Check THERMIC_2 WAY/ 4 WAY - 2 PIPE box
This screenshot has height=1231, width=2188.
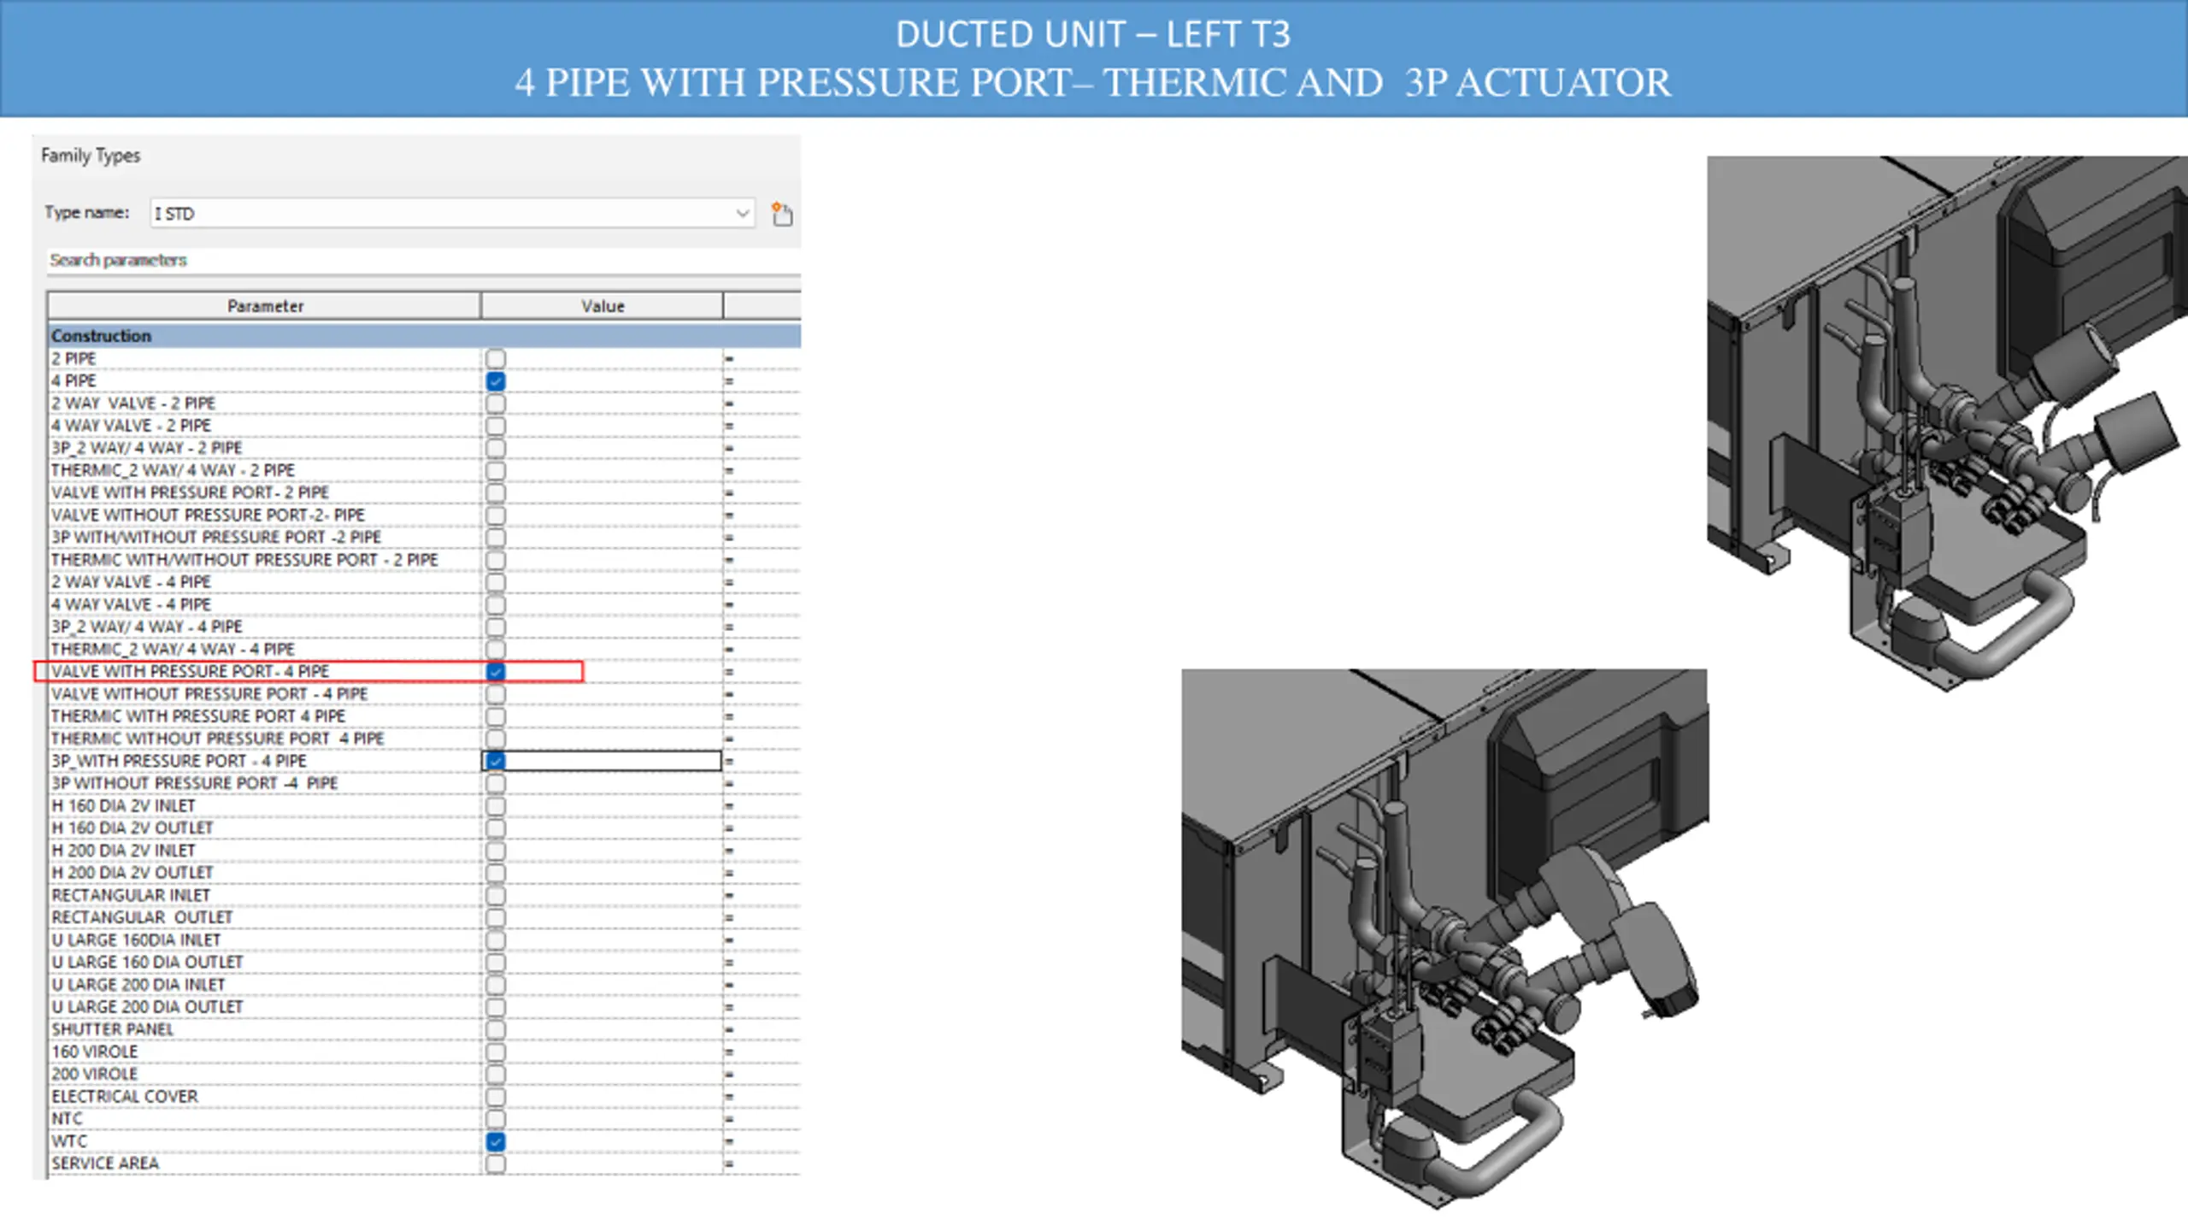pos(496,470)
